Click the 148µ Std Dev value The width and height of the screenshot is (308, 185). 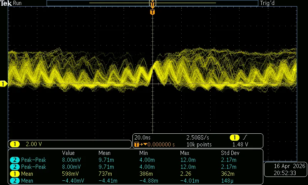coord(227,181)
